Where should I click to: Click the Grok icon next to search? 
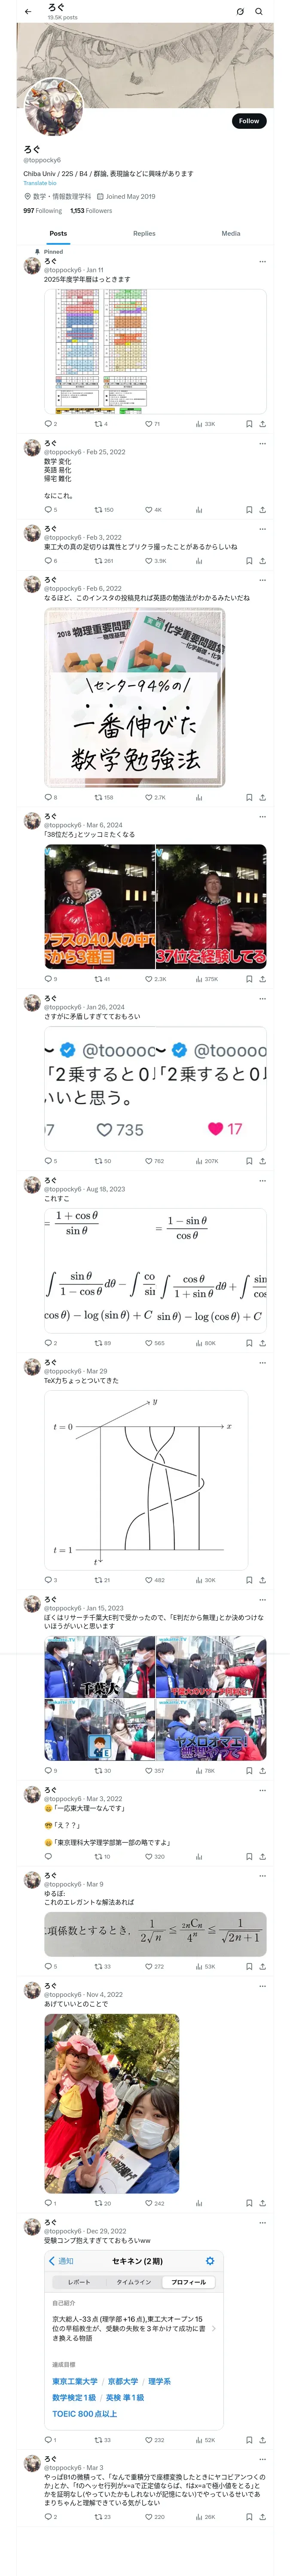240,12
